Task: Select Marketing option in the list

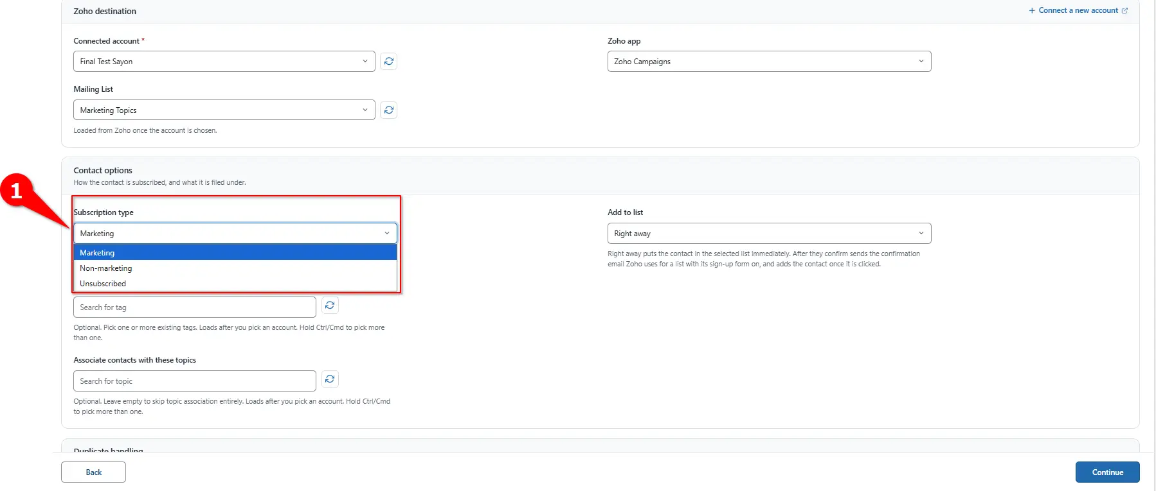Action: pos(235,253)
